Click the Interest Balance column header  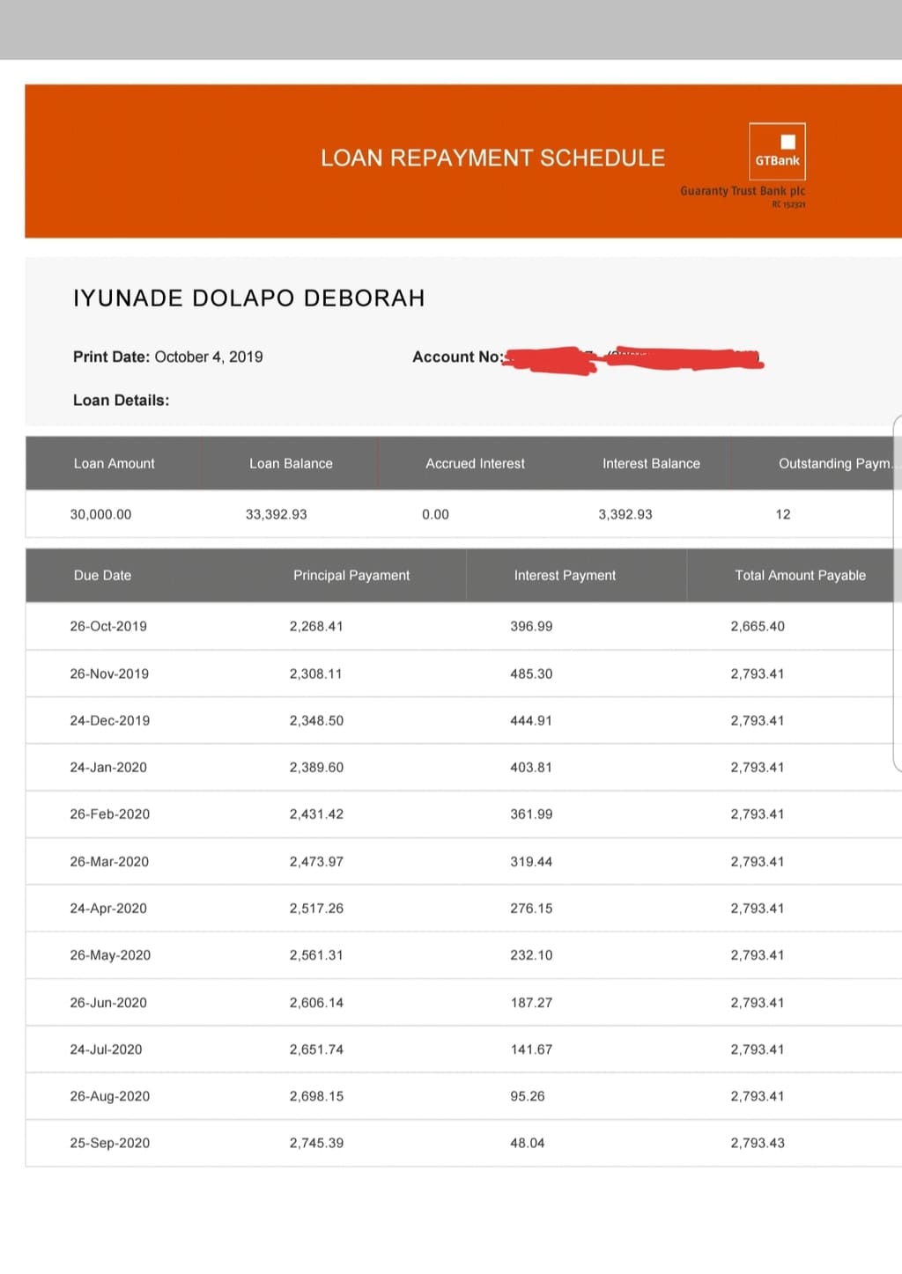pos(651,463)
